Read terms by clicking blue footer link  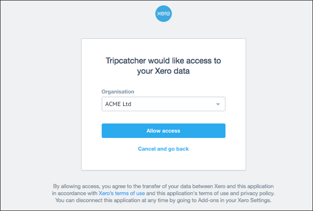click(x=122, y=193)
